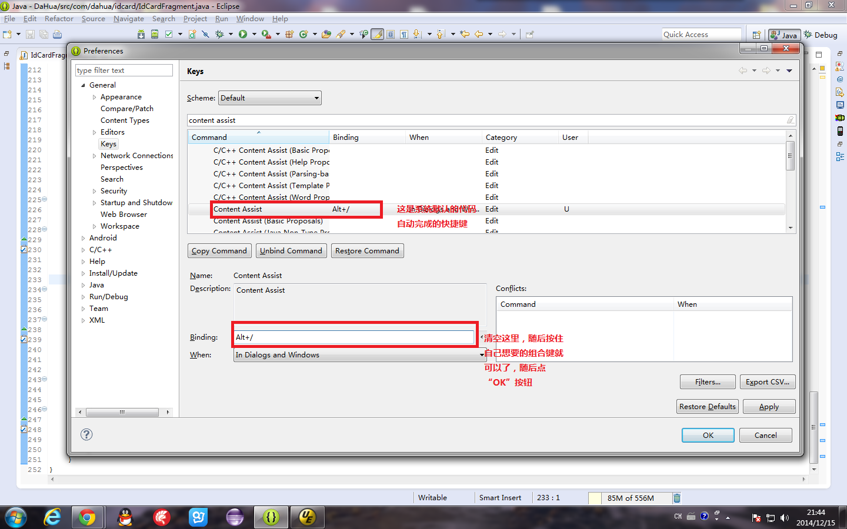Open Internet Explorer from the taskbar

tap(52, 517)
